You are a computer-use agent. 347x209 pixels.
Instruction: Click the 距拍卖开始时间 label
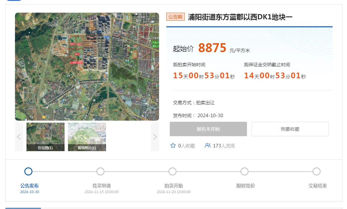tap(189, 65)
